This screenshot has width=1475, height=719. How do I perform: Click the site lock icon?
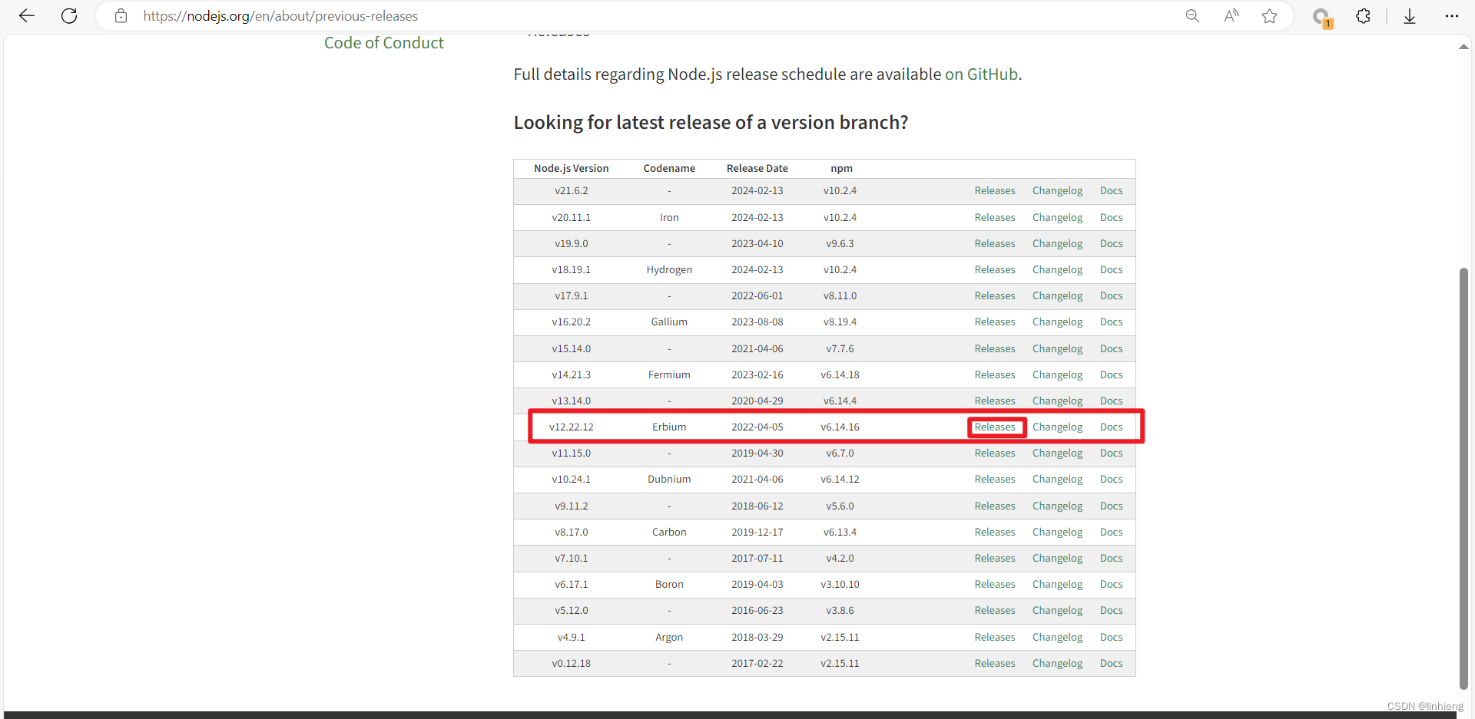(121, 16)
